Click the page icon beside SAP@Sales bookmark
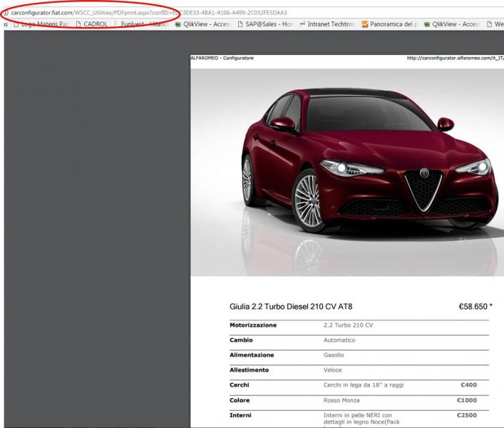 (240, 24)
